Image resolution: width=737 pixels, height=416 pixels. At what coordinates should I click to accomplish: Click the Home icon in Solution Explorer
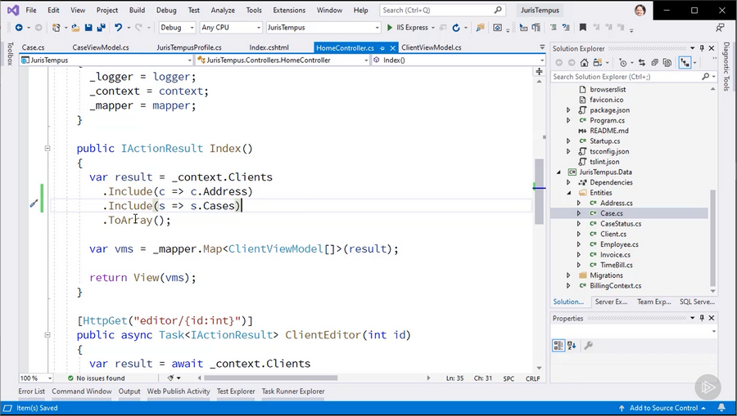(x=584, y=63)
